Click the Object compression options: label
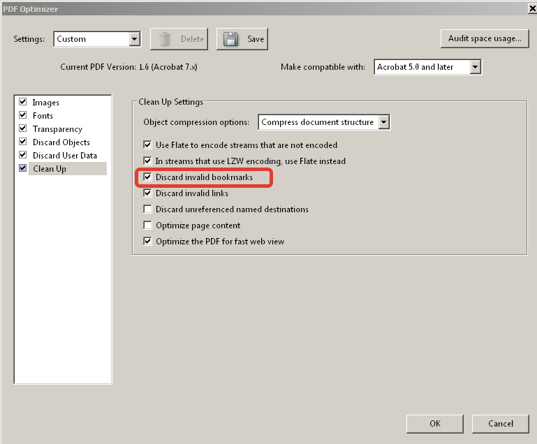This screenshot has width=537, height=444. click(x=196, y=122)
